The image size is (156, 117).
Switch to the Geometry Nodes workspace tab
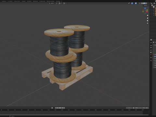[50, 1]
